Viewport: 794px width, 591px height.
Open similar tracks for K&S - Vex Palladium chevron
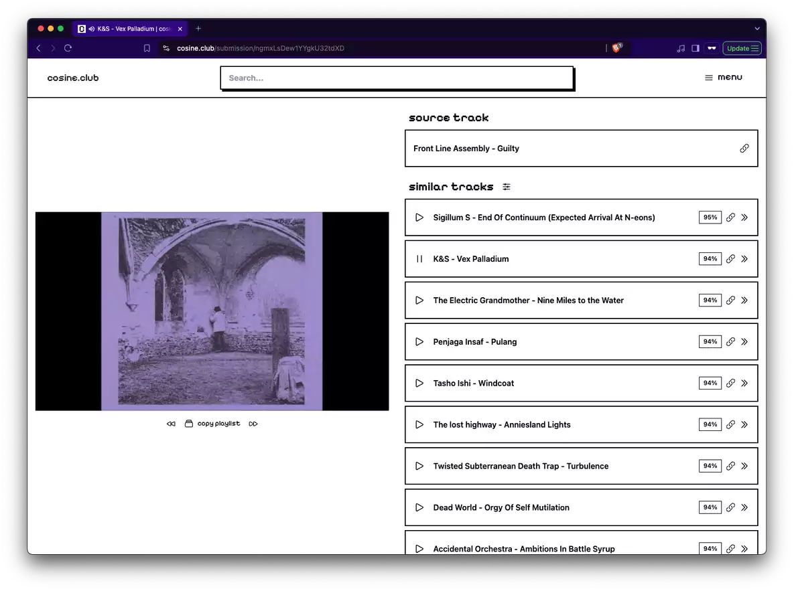(744, 259)
